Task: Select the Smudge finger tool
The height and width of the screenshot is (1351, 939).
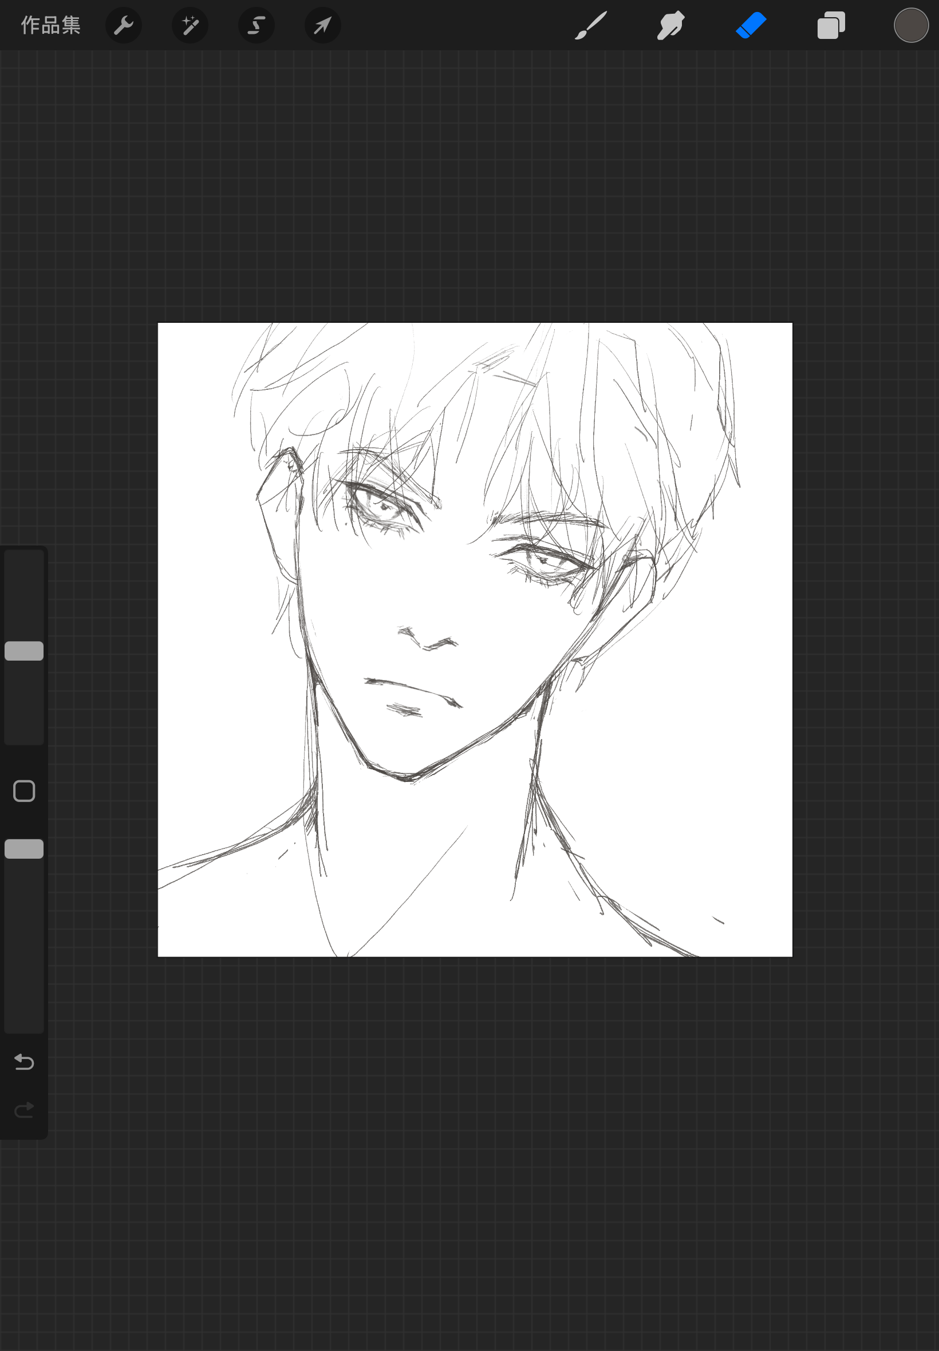Action: [670, 26]
